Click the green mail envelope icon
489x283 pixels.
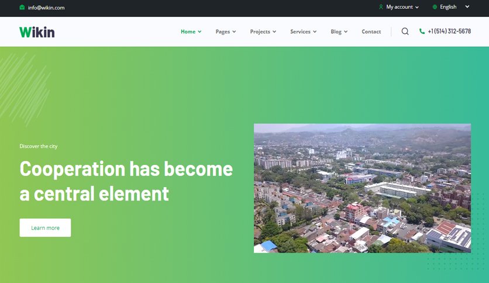coord(22,7)
